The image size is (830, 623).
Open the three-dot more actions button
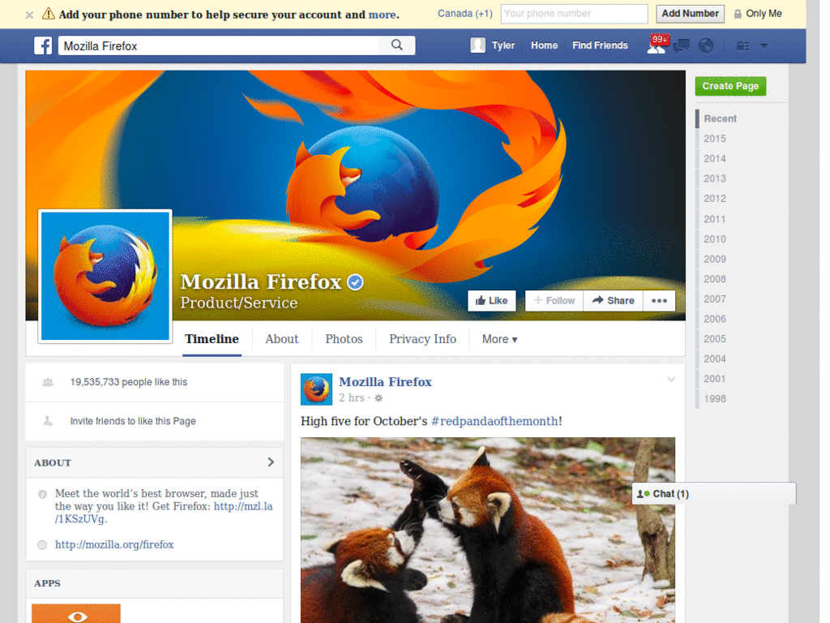(x=659, y=301)
